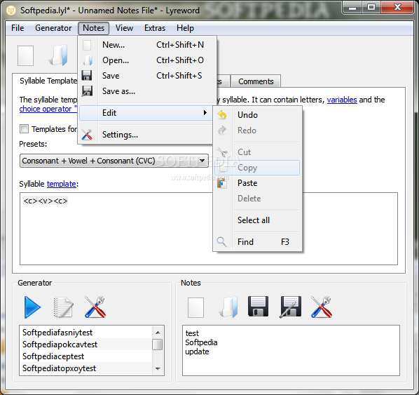
Task: Start generator with the blue play icon
Action: click(x=32, y=307)
